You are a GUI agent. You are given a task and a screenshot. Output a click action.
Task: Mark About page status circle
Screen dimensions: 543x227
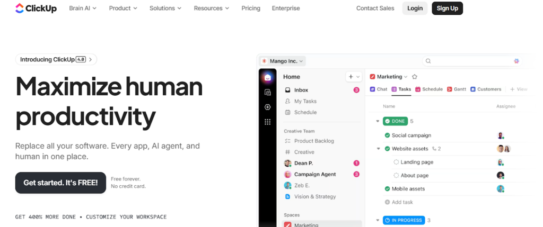(x=396, y=176)
